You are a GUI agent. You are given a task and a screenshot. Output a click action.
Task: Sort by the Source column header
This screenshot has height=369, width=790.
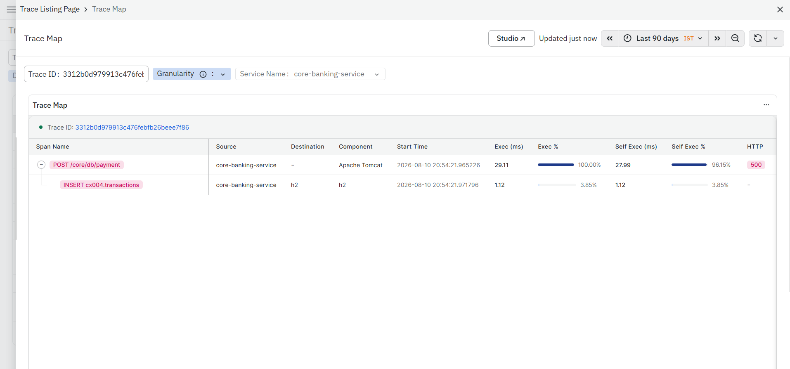[x=226, y=147]
